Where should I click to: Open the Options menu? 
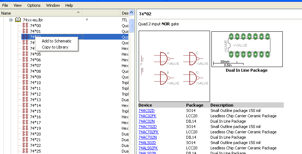click(34, 5)
